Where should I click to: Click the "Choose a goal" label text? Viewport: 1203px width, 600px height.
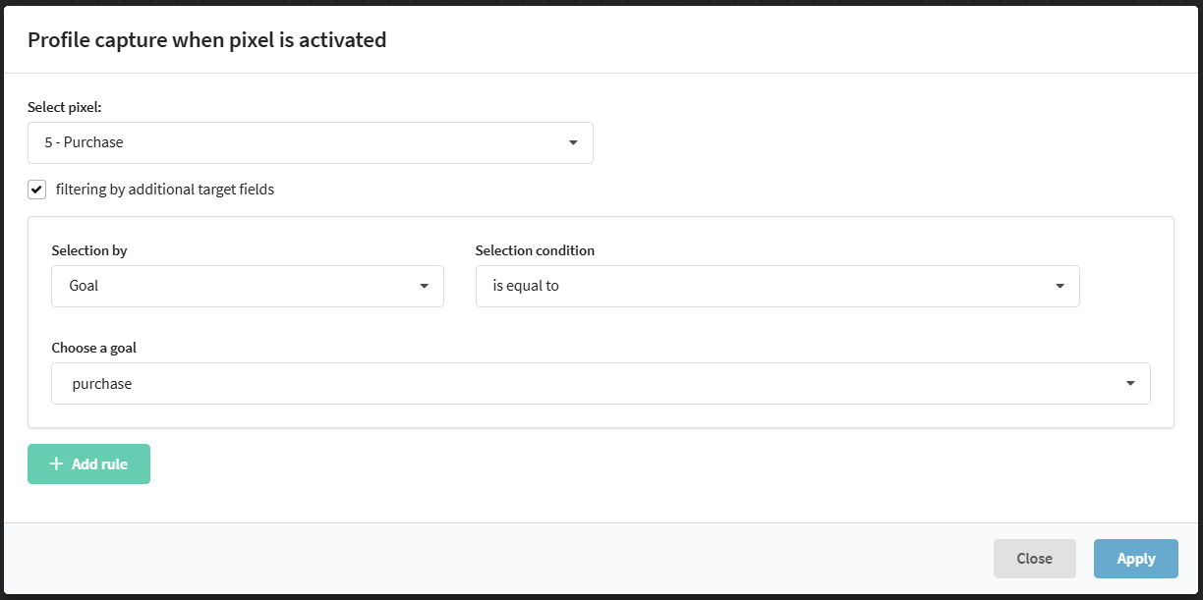pyautogui.click(x=93, y=348)
